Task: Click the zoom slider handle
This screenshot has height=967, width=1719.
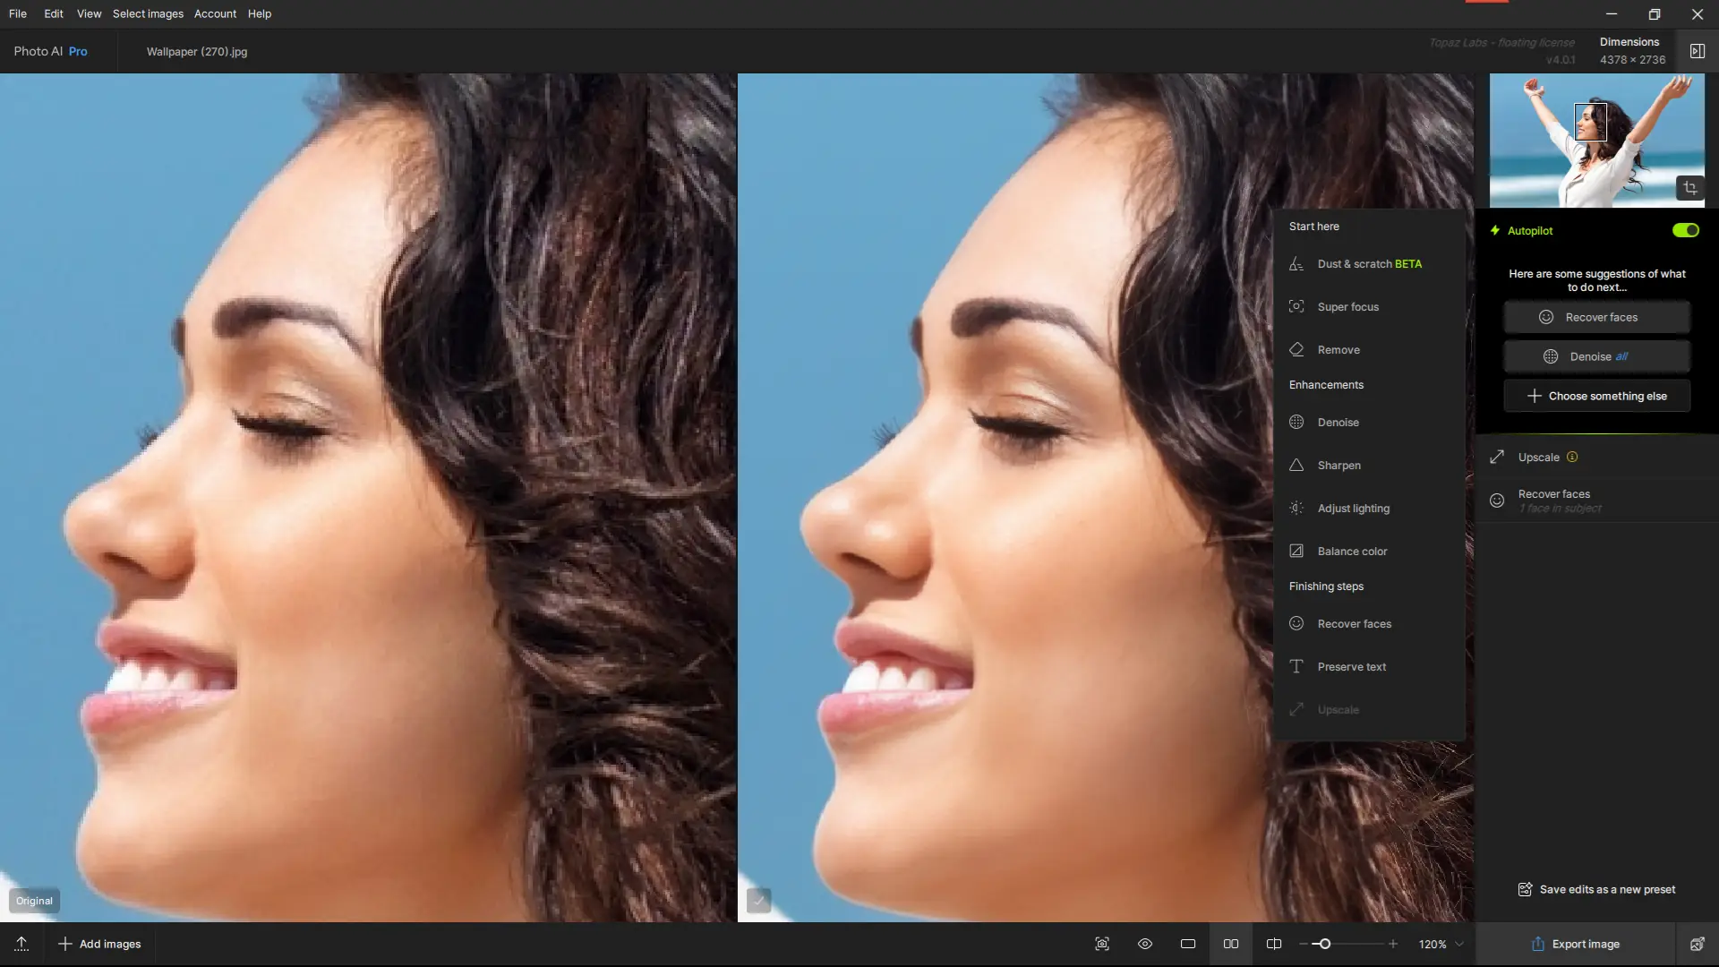Action: pos(1324,944)
